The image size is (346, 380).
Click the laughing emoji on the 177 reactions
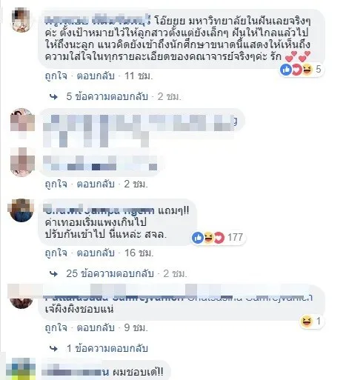point(208,238)
